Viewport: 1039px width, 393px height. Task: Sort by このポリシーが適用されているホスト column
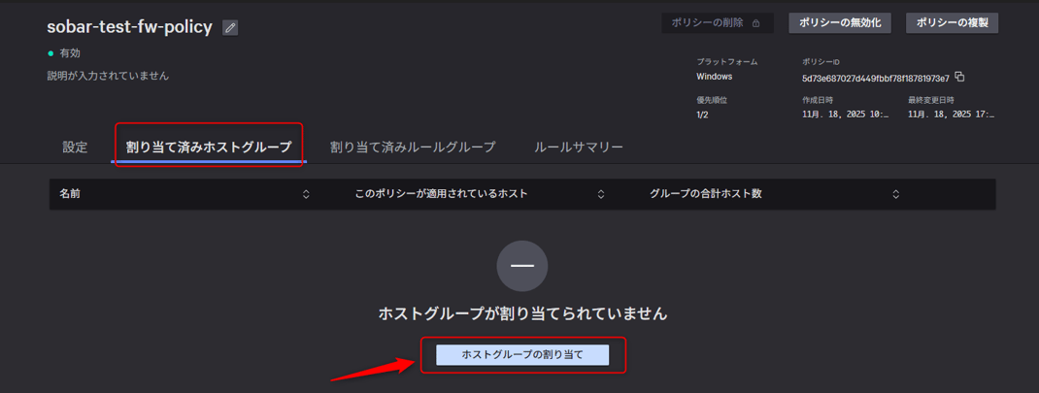pyautogui.click(x=601, y=194)
